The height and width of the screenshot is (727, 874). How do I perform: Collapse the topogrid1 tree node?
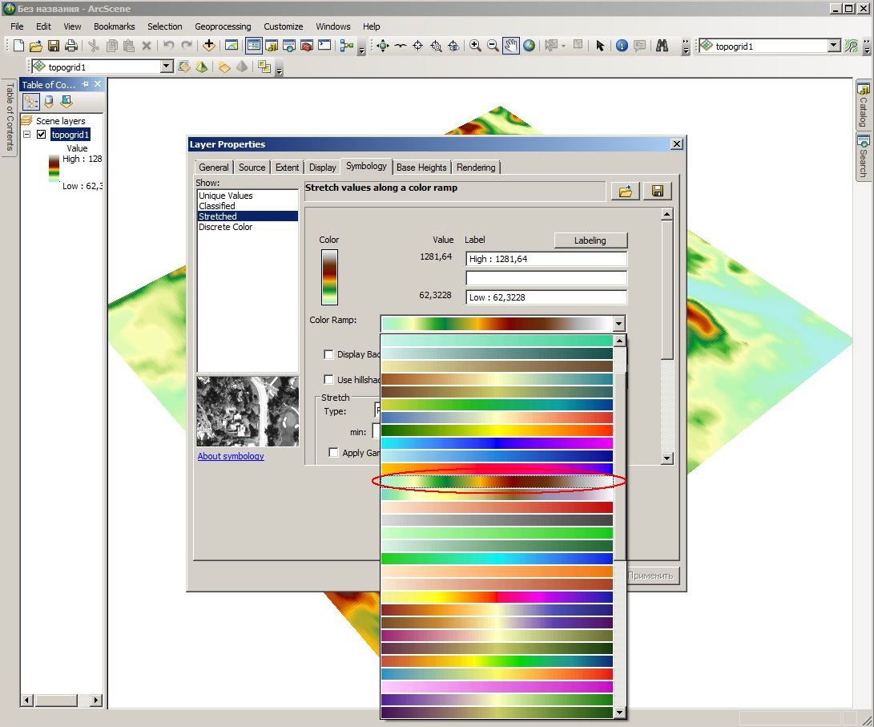coord(26,135)
